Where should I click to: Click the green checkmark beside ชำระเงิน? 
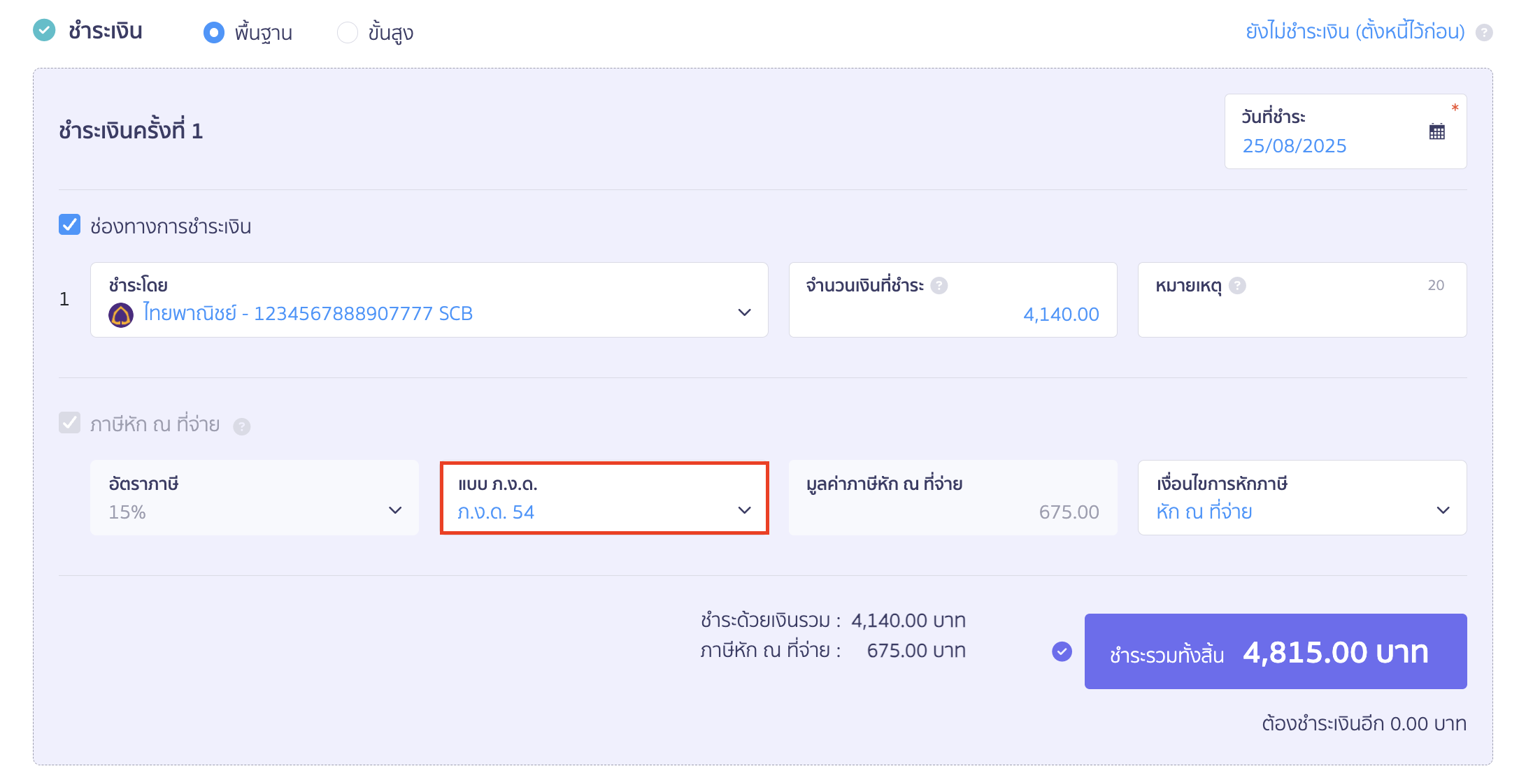(44, 30)
